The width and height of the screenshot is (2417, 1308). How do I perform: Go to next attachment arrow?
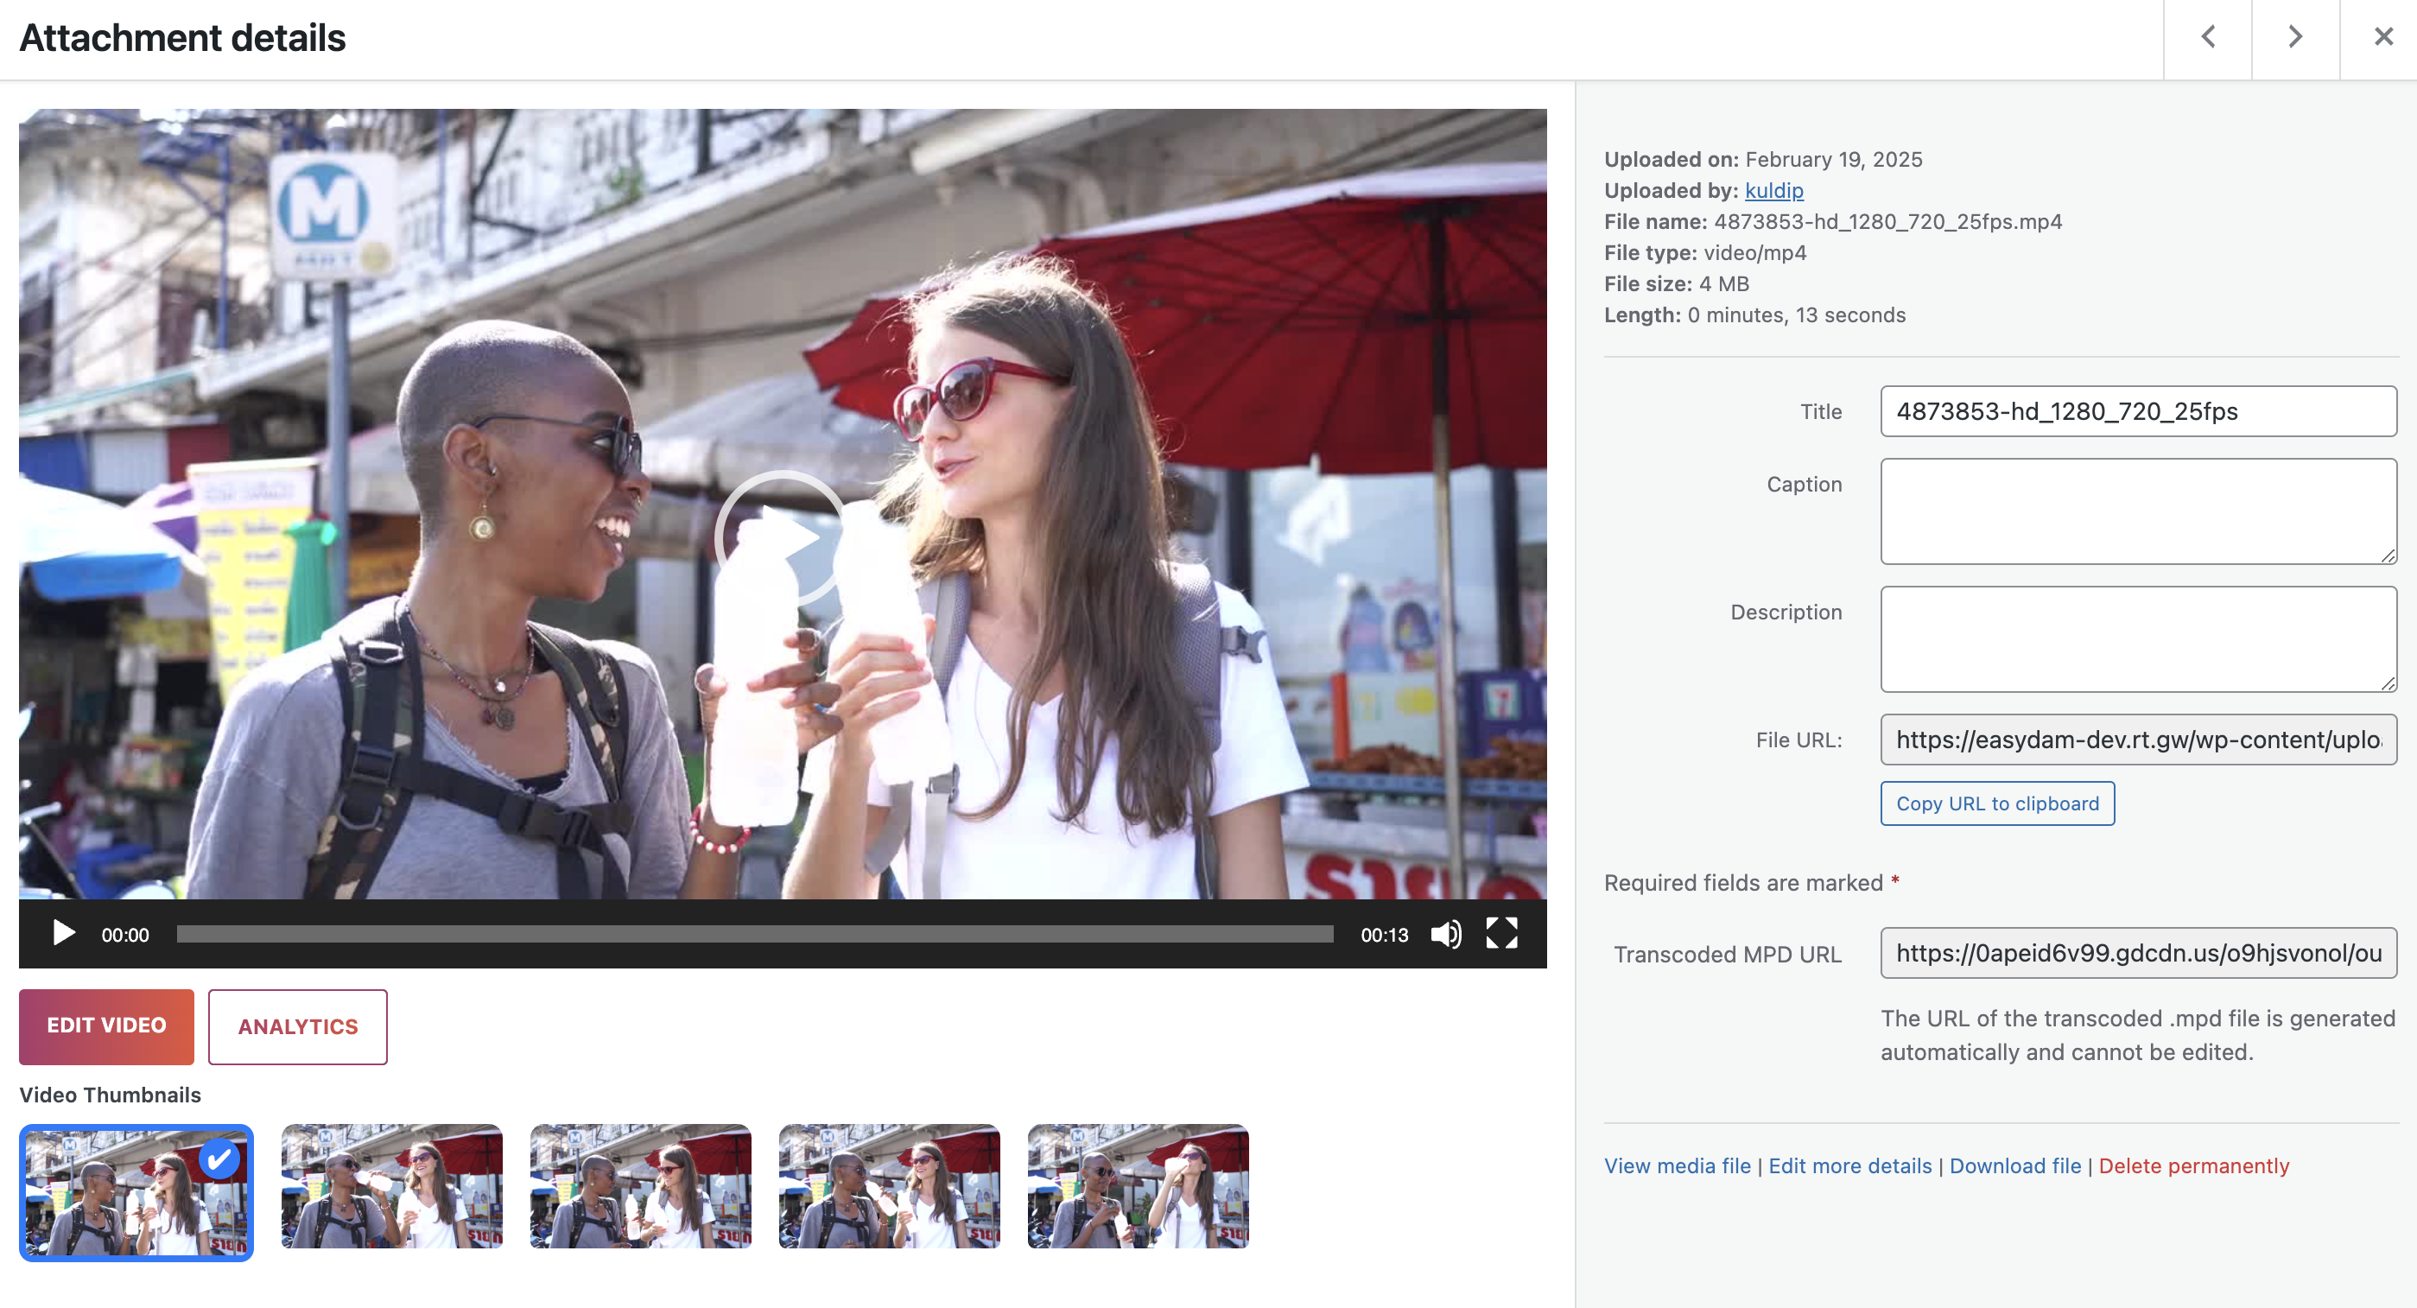[2295, 37]
